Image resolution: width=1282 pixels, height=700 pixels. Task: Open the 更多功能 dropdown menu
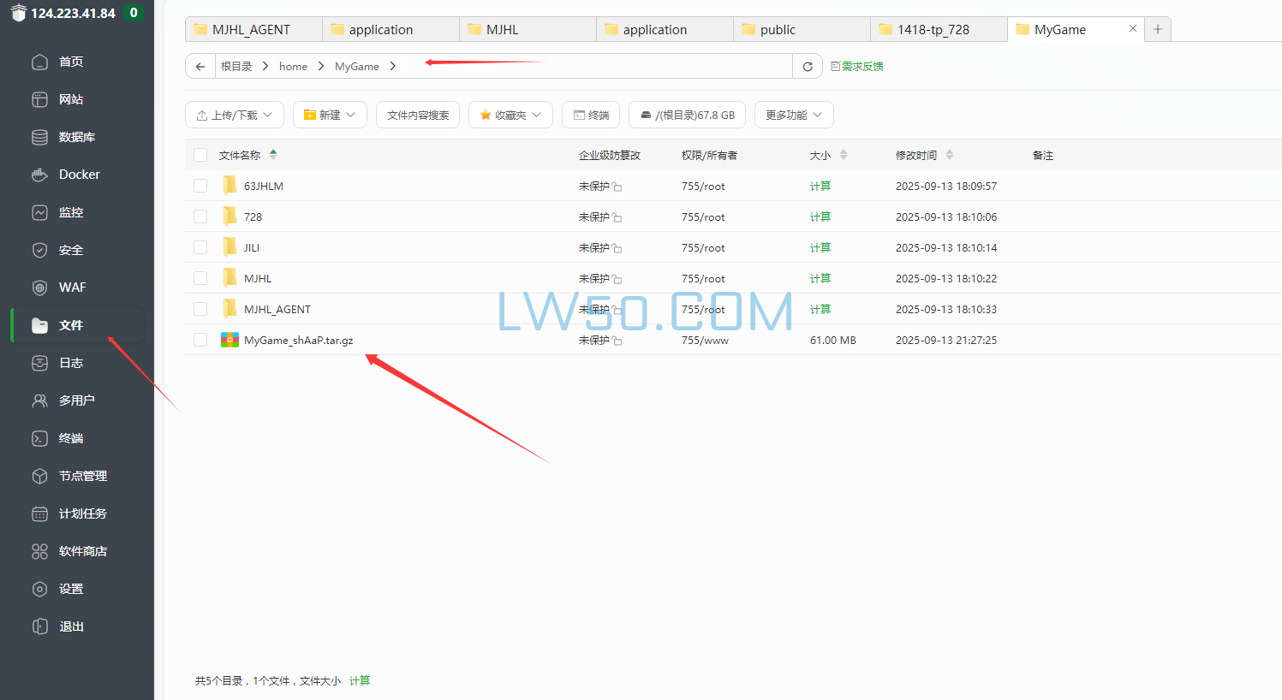793,114
